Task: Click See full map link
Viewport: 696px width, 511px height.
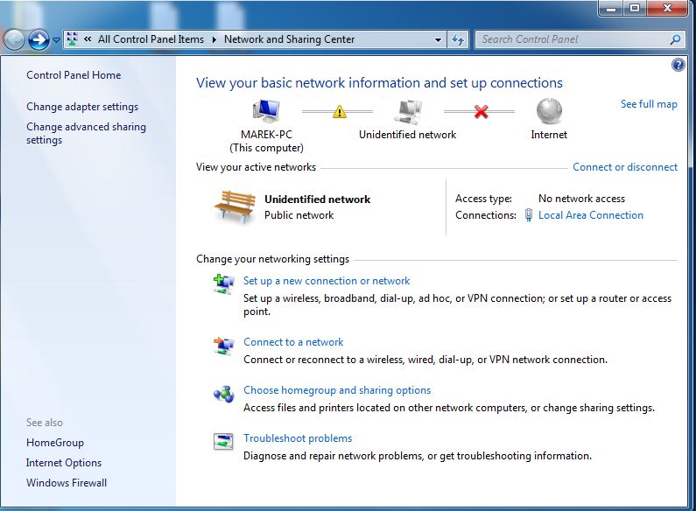Action: point(649,104)
